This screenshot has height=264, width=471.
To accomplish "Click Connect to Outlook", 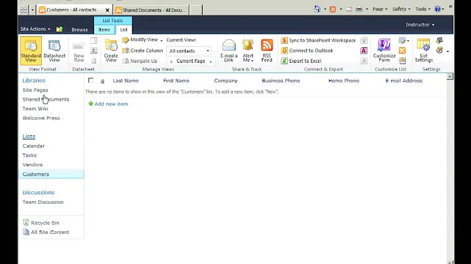I will [x=307, y=50].
